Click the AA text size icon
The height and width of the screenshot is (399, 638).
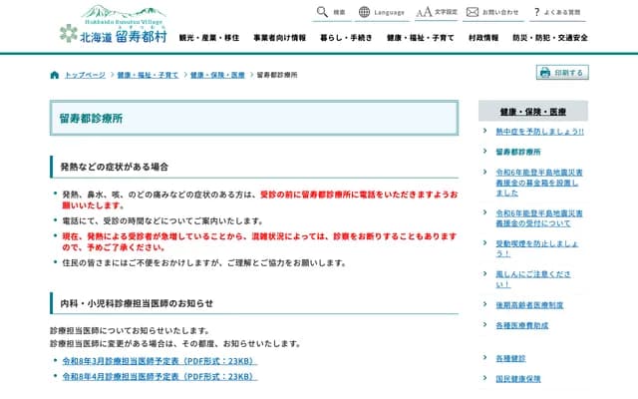click(x=424, y=12)
